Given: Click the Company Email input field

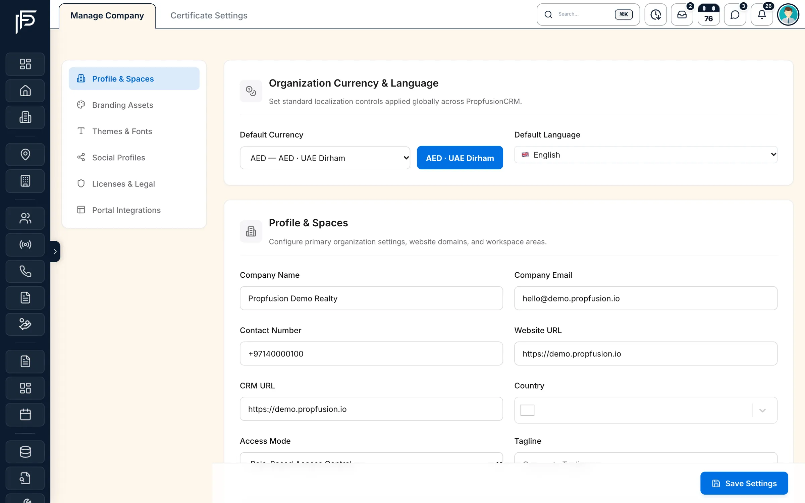Looking at the screenshot, I should [646, 298].
